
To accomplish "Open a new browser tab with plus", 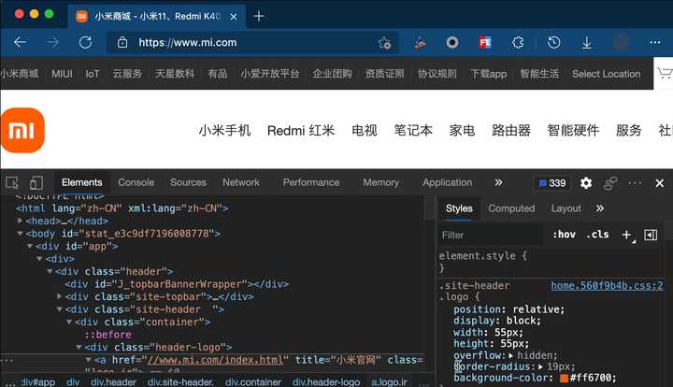I will [259, 16].
